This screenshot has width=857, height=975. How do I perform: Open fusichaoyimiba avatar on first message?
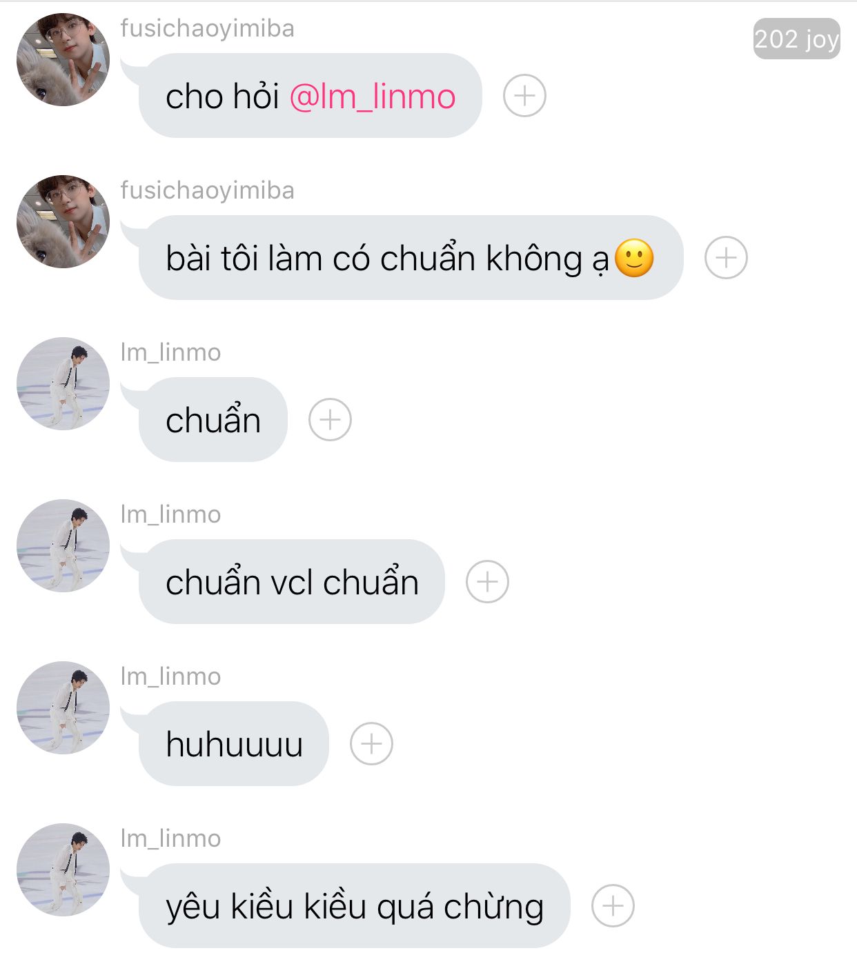pyautogui.click(x=63, y=59)
